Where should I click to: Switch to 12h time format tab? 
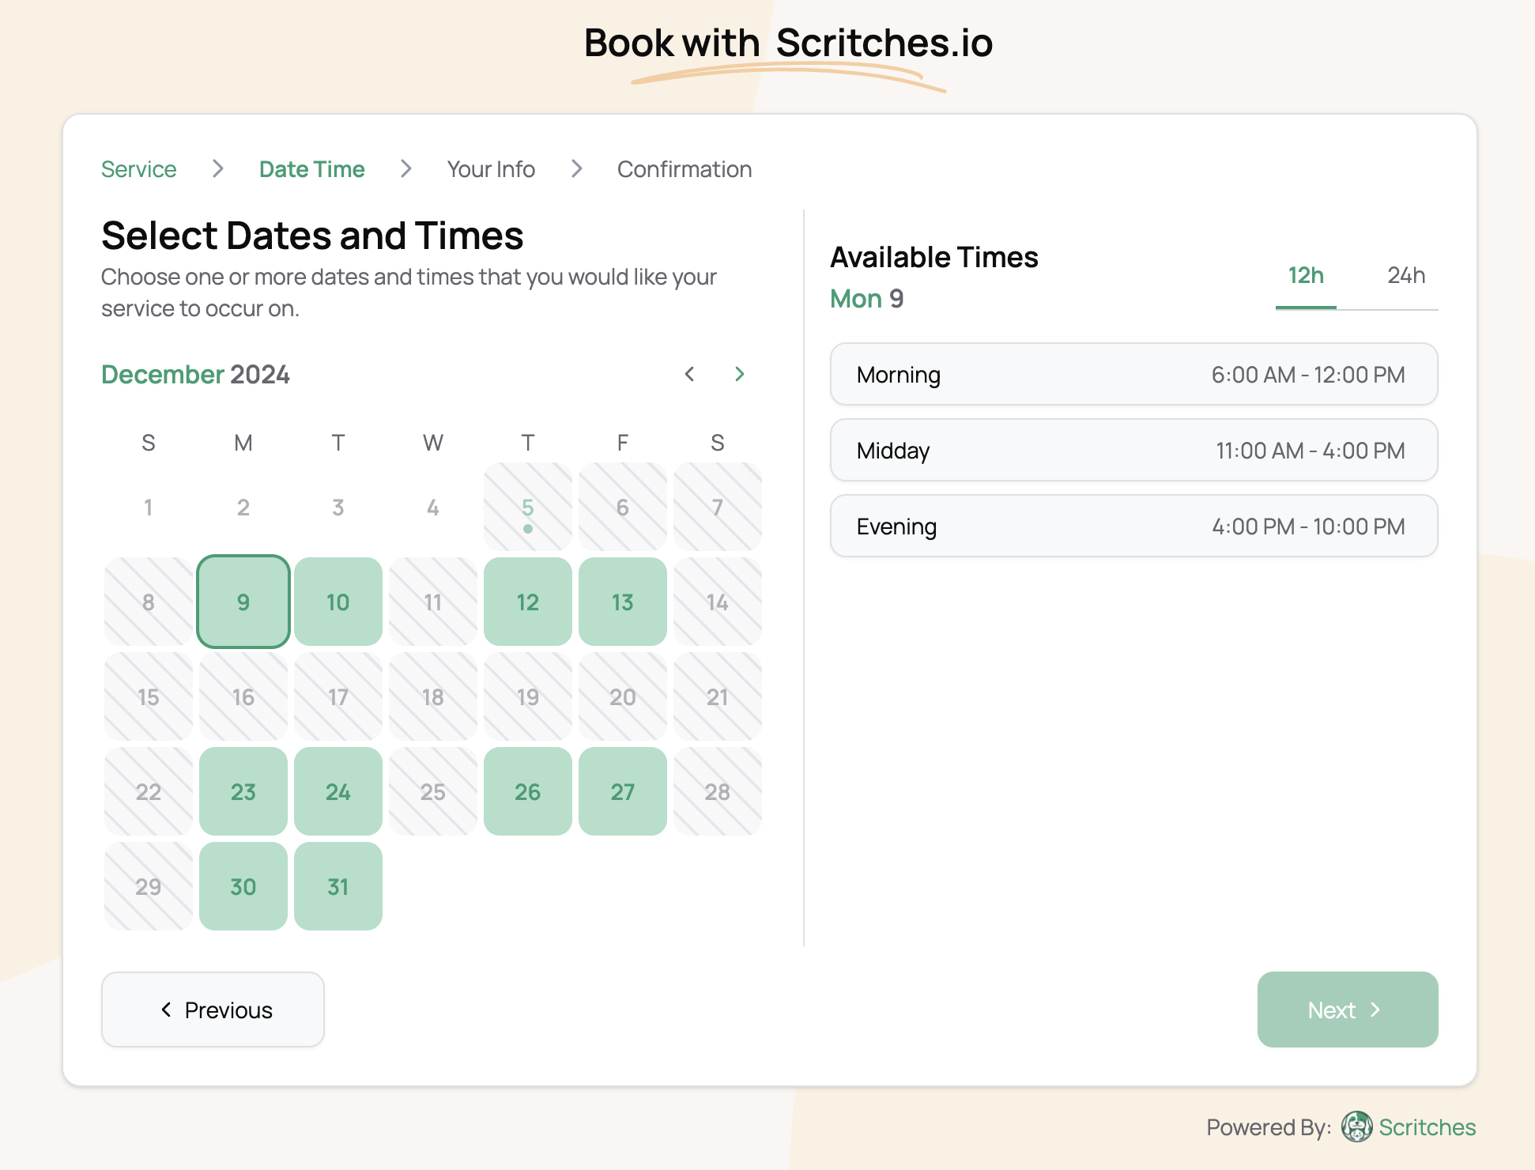(x=1306, y=276)
